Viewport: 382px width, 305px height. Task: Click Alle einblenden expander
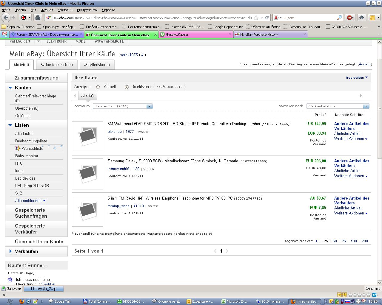point(30,200)
